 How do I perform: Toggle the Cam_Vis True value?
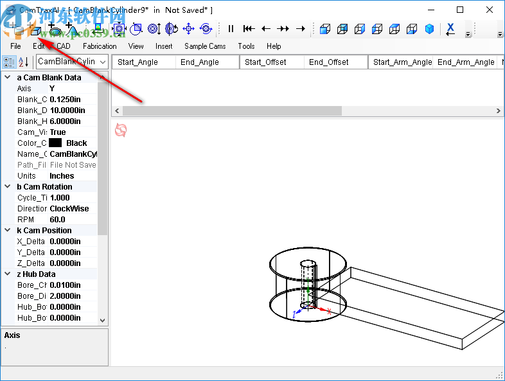point(72,132)
